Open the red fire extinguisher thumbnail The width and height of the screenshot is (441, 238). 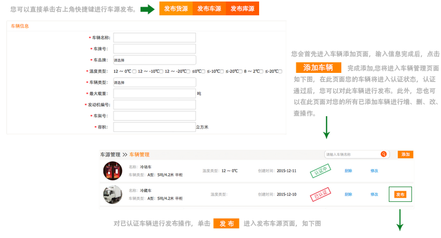[x=112, y=171]
